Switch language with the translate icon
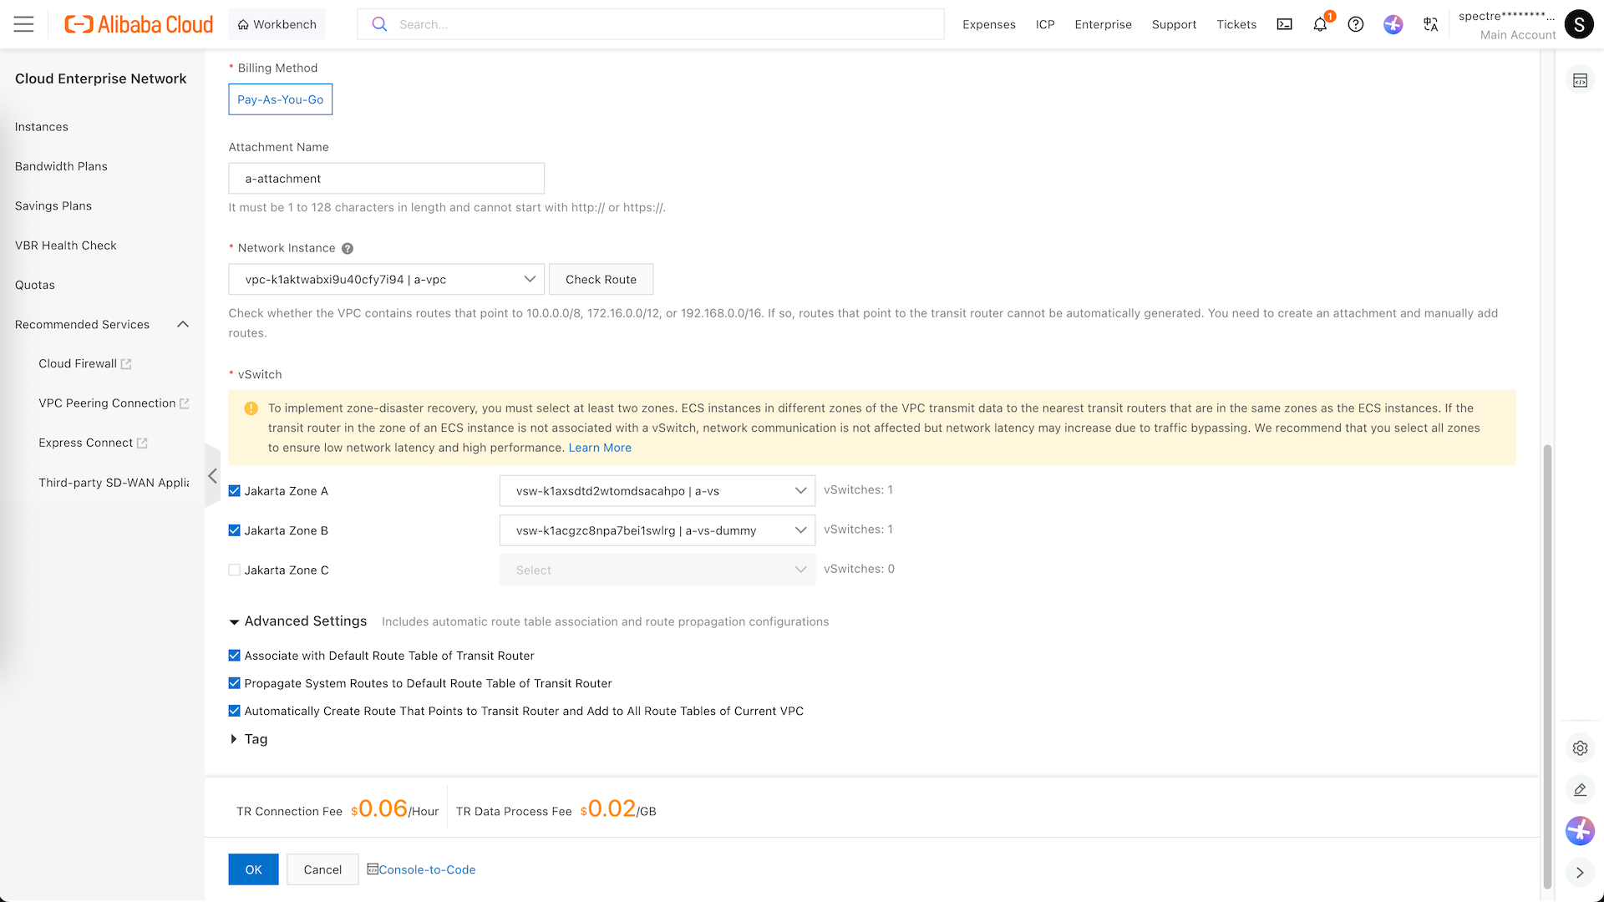 (x=1430, y=24)
